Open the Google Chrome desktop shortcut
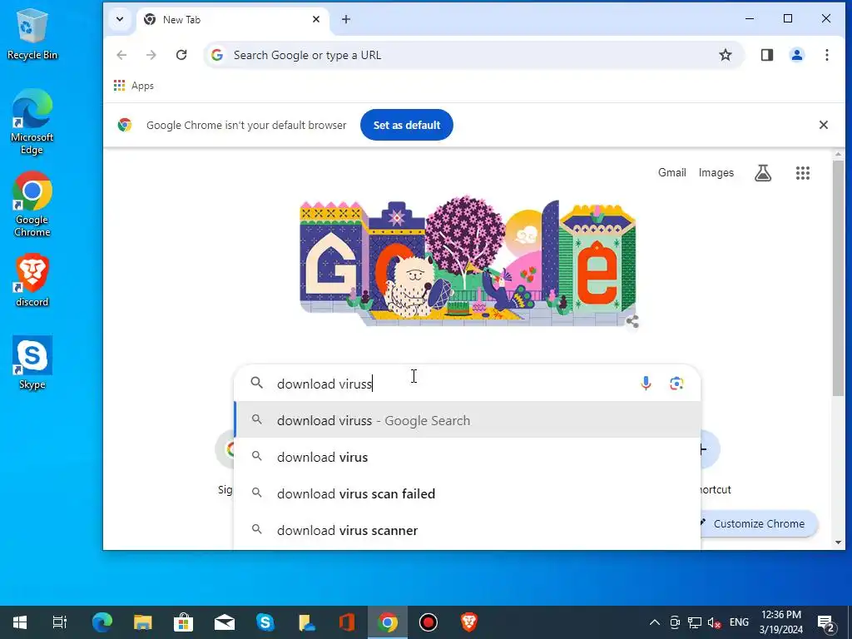 click(x=32, y=205)
